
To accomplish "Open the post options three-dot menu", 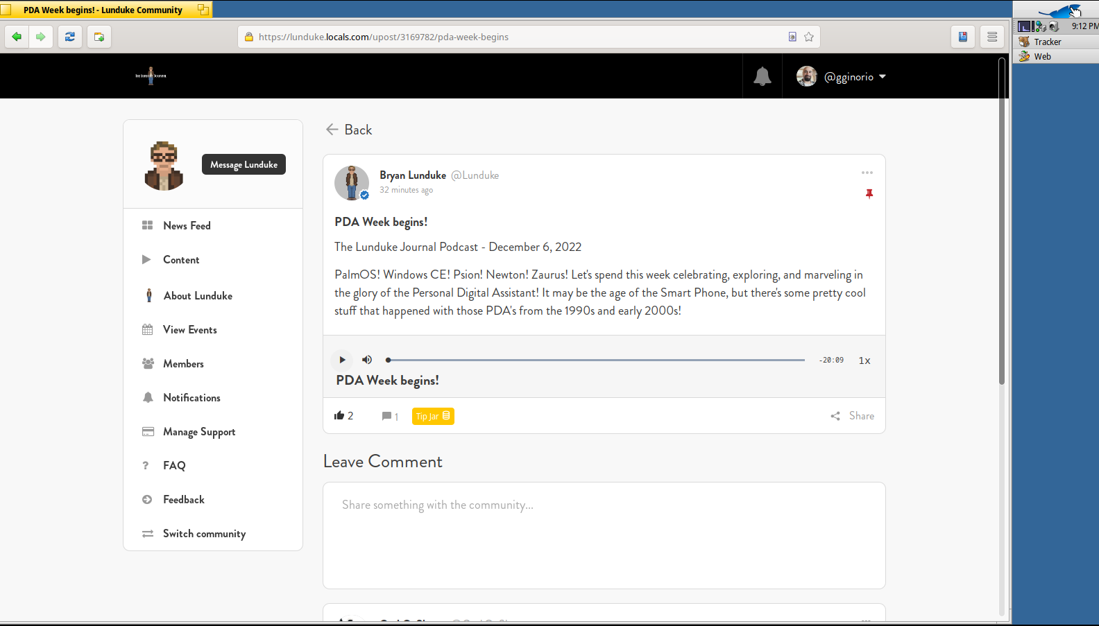I will coord(867,173).
